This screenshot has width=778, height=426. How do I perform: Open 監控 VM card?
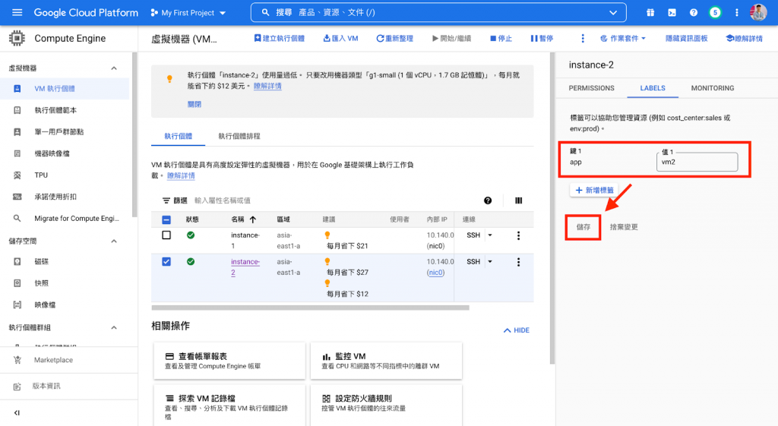coord(386,361)
